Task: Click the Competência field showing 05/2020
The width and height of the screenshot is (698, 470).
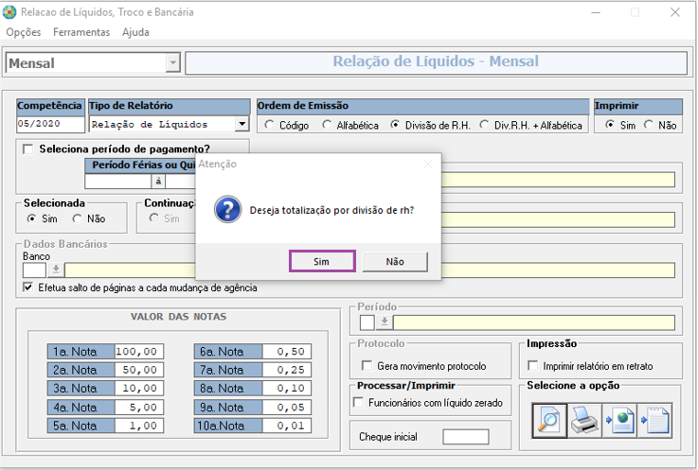Action: [x=50, y=124]
